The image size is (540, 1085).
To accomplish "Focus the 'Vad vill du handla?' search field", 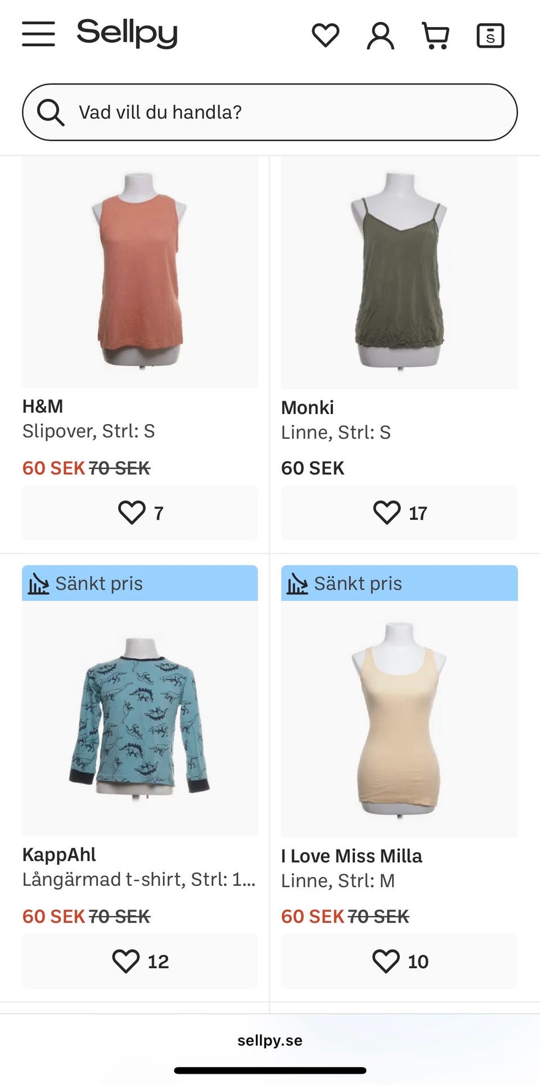I will (281, 112).
